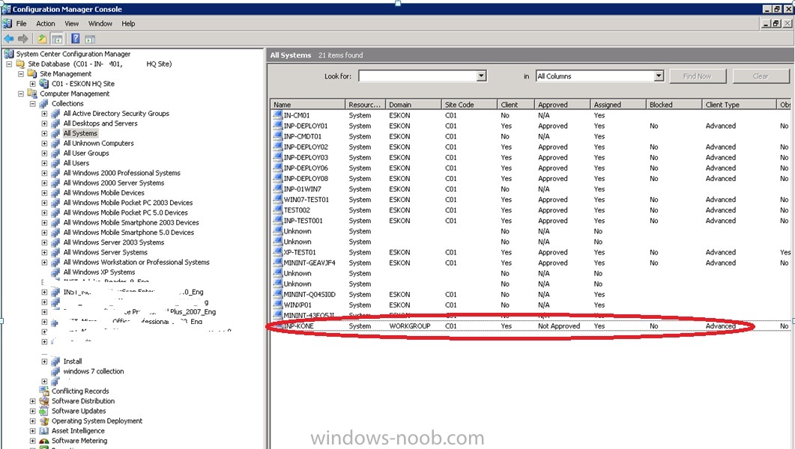The width and height of the screenshot is (795, 449).
Task: Open the Help menu
Action: click(128, 23)
